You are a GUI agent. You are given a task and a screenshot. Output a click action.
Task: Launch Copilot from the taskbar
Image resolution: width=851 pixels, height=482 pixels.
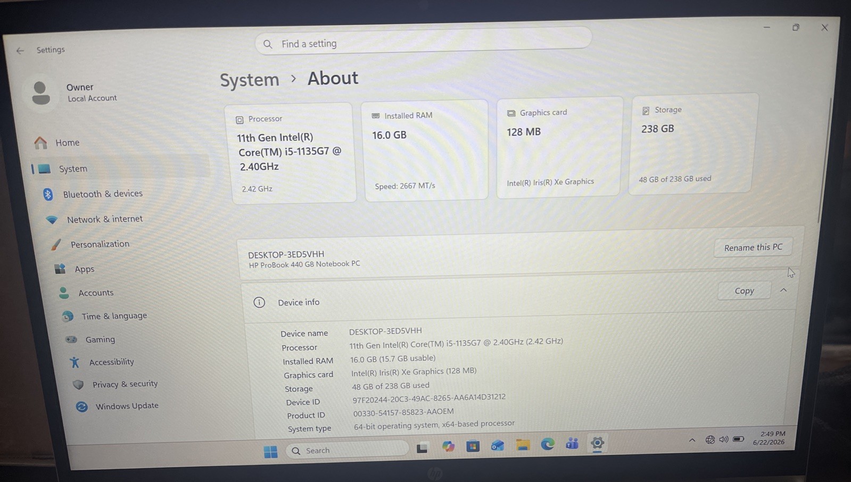(x=448, y=446)
